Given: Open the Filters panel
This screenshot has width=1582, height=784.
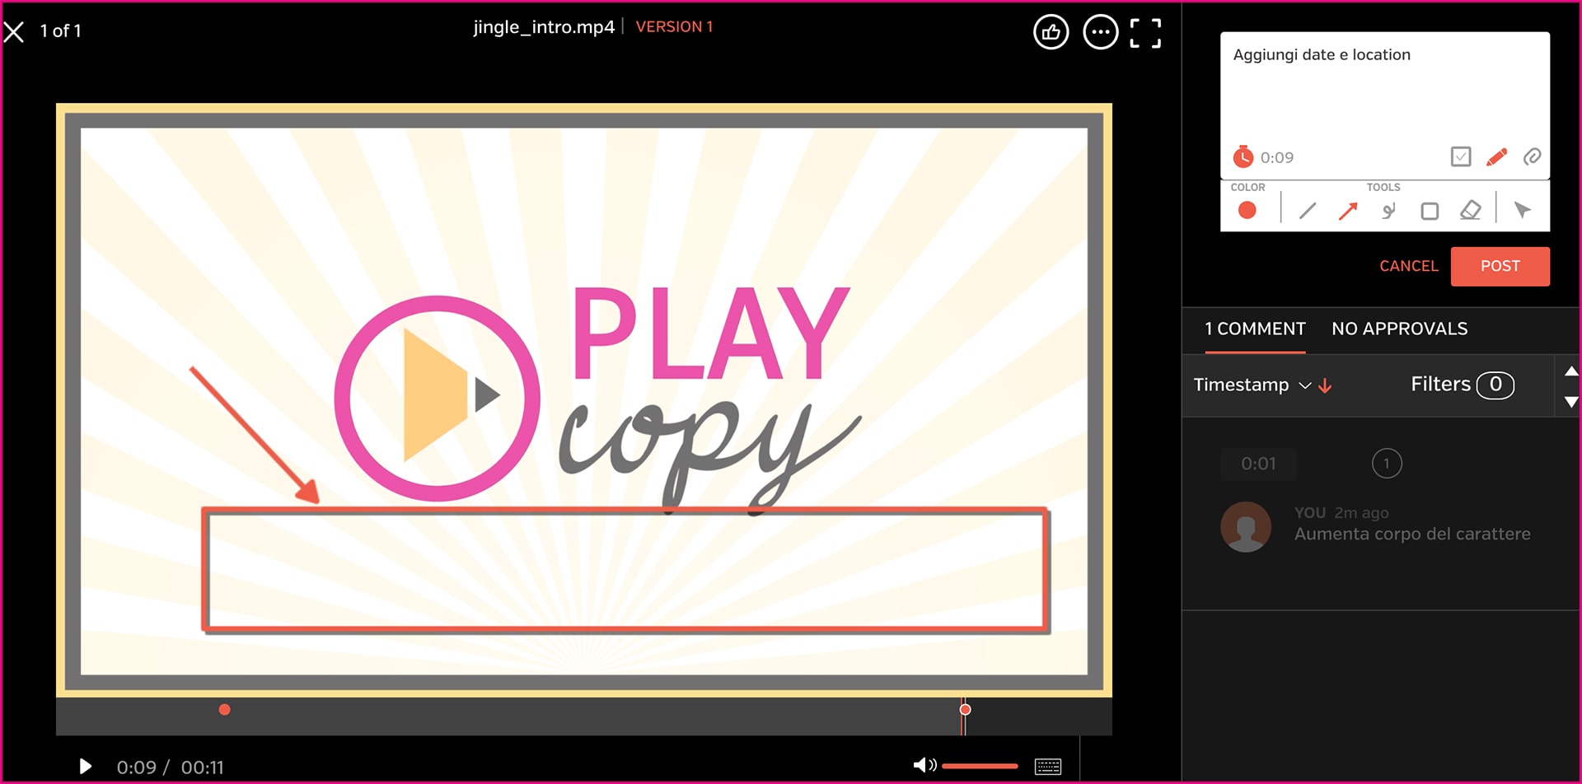Looking at the screenshot, I should pyautogui.click(x=1461, y=385).
